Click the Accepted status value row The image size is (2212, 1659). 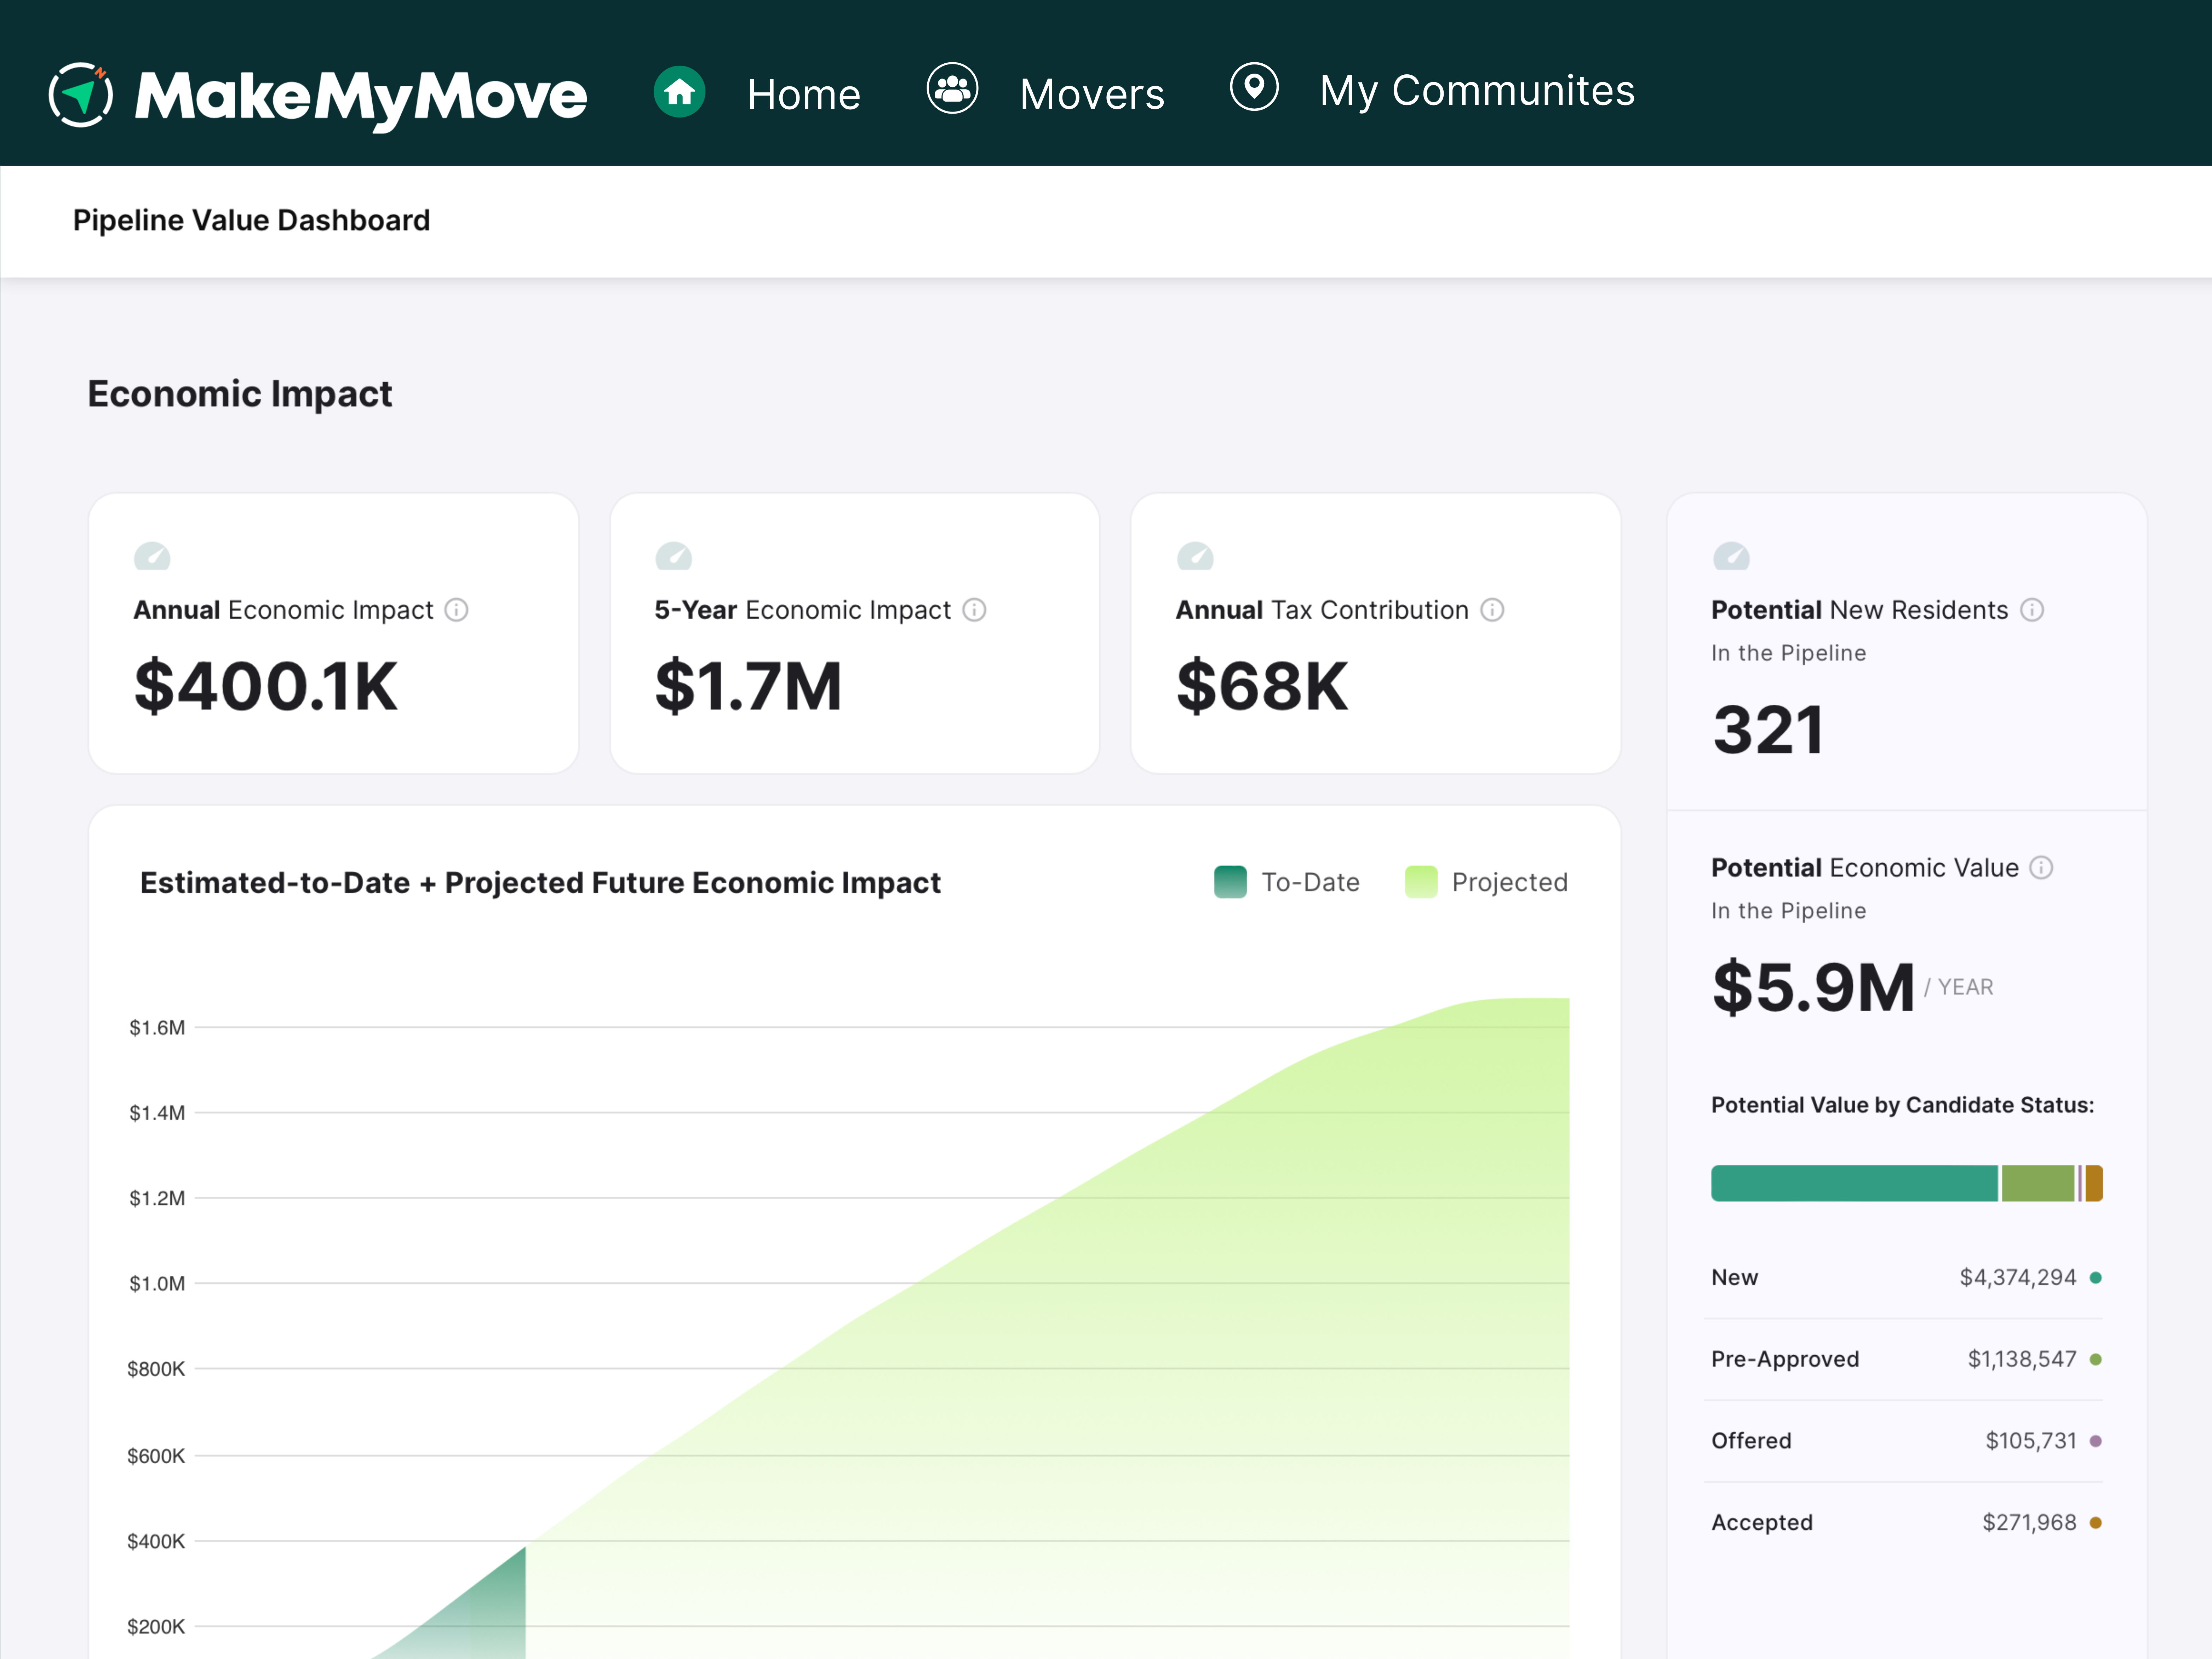tap(1905, 1522)
